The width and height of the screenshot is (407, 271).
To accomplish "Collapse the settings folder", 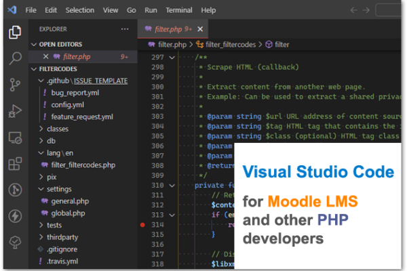I will click(41, 189).
